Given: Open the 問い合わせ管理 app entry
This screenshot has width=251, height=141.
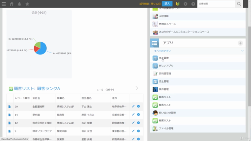Looking at the screenshot, I should (198, 113).
